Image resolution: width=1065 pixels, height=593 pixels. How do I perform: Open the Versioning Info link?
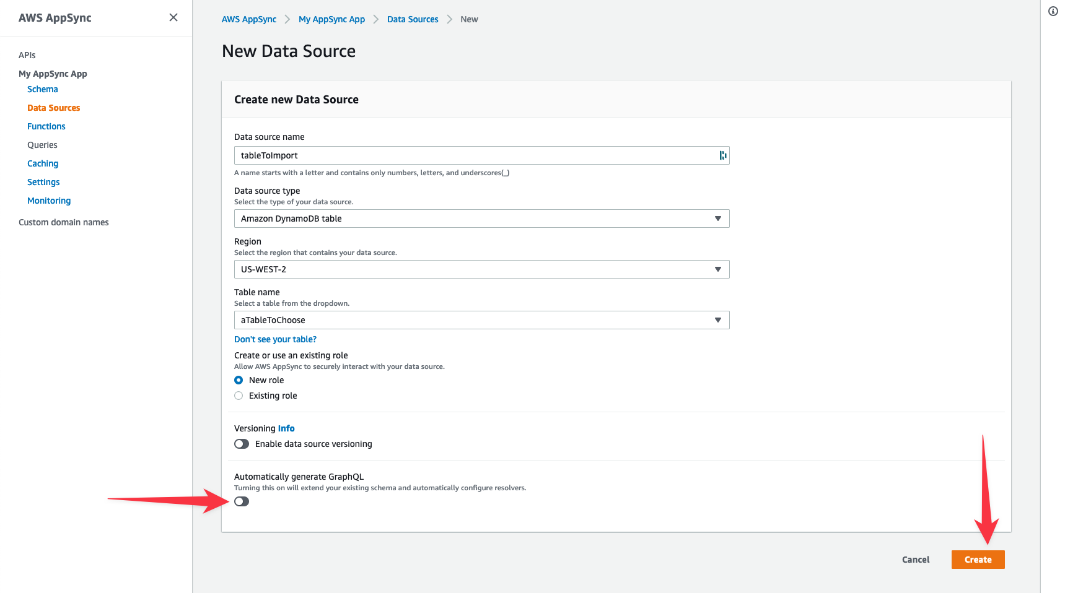click(286, 428)
